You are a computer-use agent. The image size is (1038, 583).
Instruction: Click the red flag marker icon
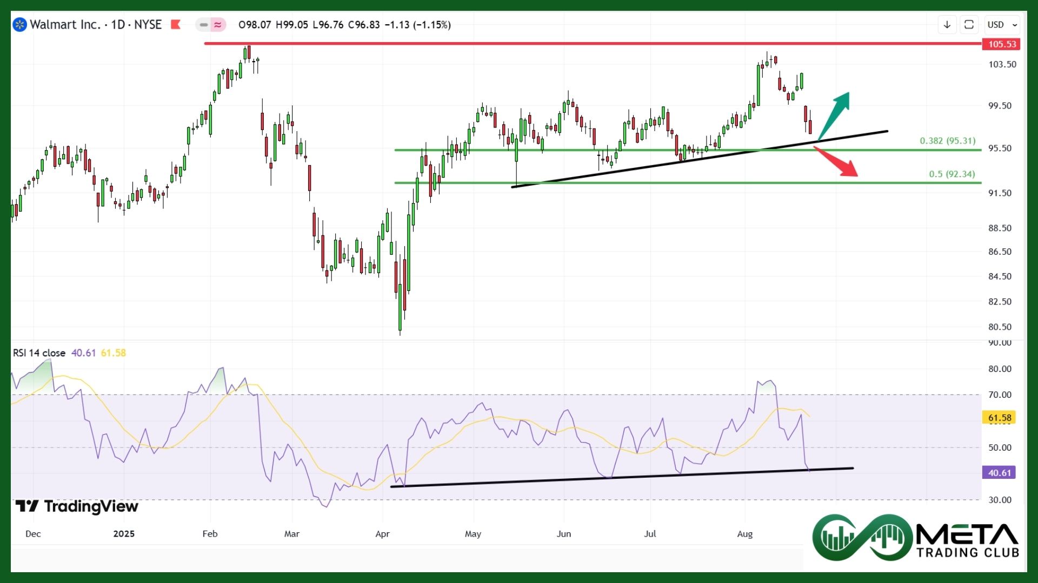[176, 24]
